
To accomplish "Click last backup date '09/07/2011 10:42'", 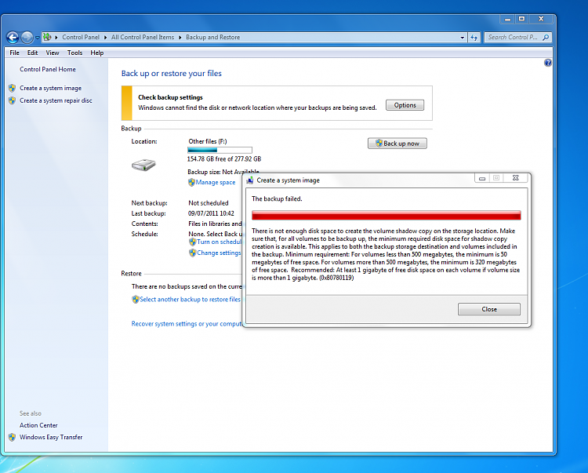I will (x=211, y=213).
